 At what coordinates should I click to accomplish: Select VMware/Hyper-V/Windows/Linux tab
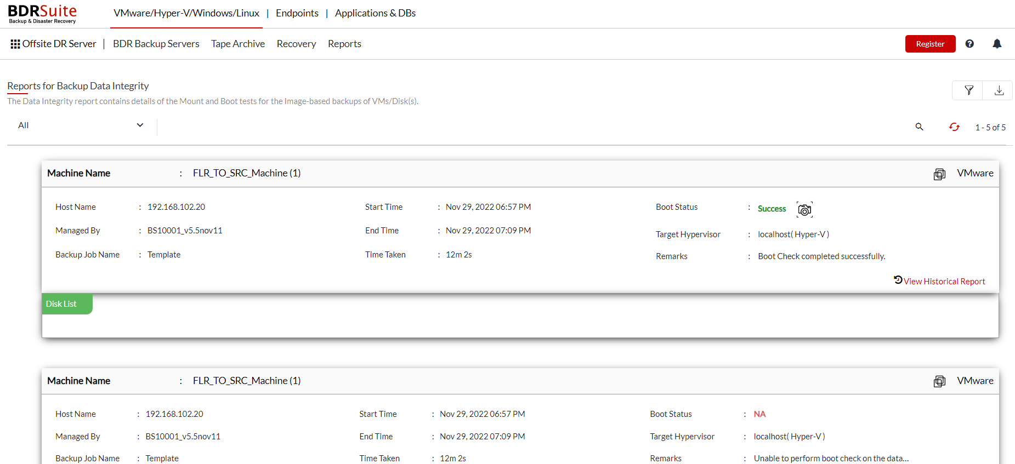186,13
